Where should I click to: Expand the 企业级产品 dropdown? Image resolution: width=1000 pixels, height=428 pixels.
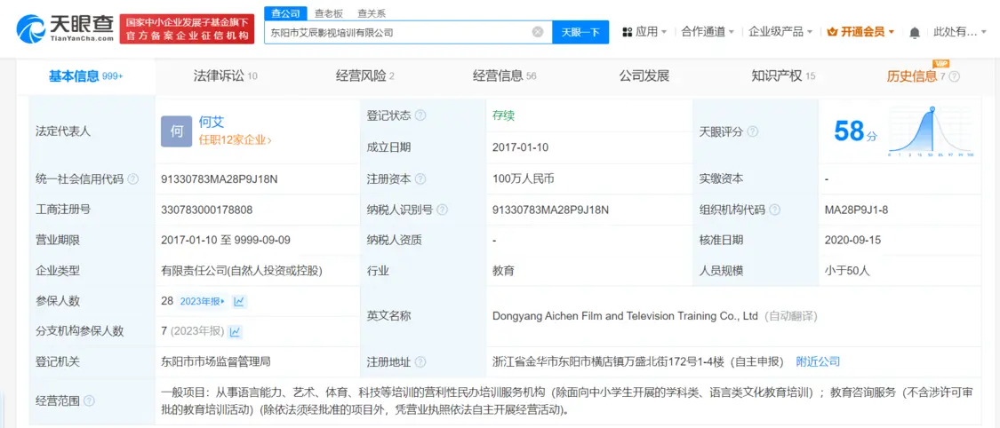780,32
